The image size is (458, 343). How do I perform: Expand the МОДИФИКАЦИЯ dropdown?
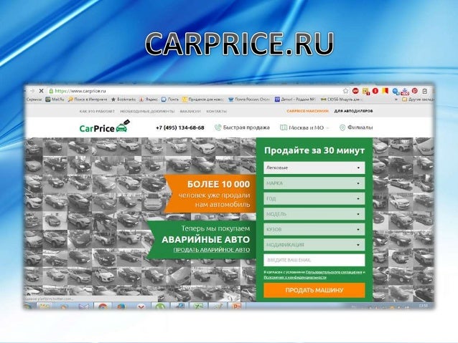click(x=314, y=245)
